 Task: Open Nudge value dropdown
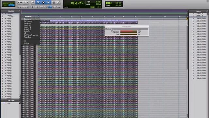point(122,5)
